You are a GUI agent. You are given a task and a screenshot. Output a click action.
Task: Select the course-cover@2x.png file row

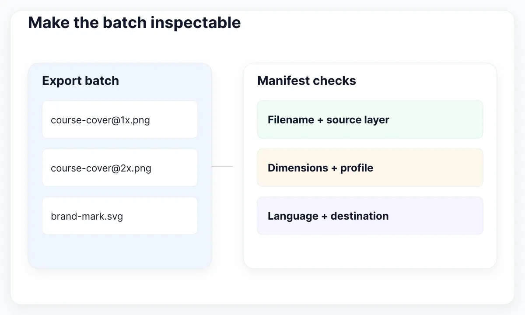click(120, 168)
